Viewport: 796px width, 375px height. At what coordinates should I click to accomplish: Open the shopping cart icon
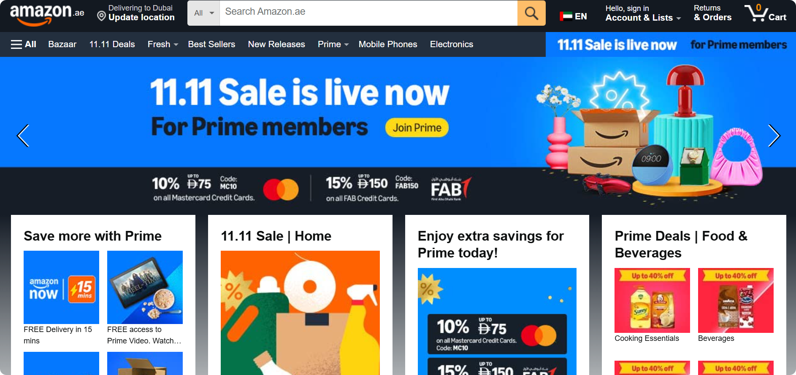coord(765,13)
